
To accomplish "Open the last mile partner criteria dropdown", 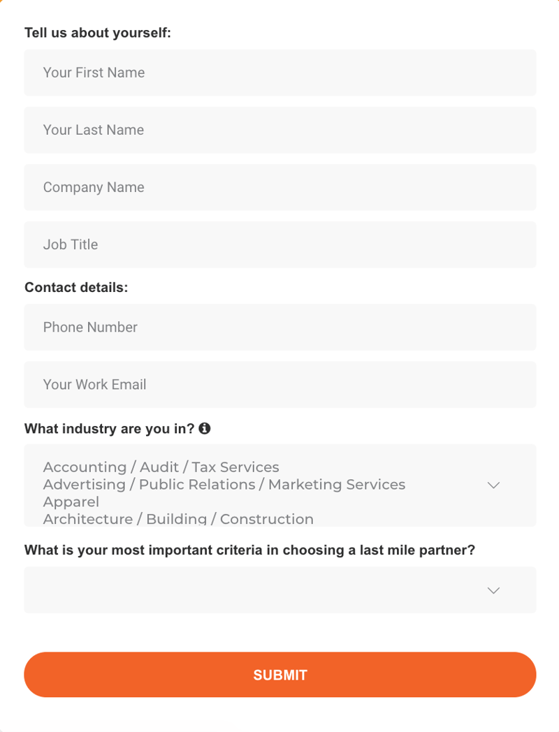I will coord(493,590).
